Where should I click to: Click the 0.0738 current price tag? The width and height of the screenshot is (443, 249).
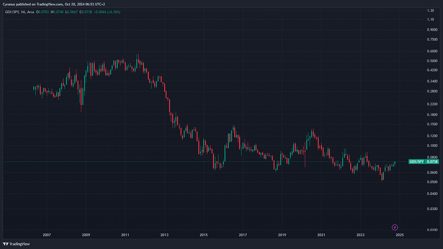[432, 162]
